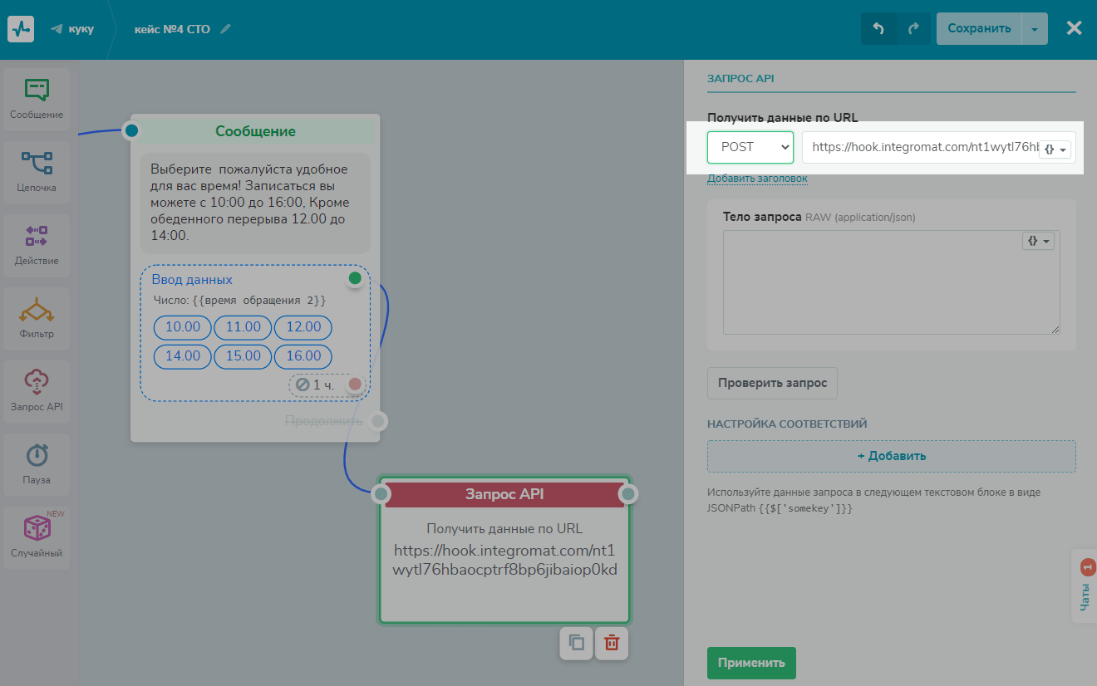
Task: Select the Цепочка block in sidebar
Action: coord(37,173)
